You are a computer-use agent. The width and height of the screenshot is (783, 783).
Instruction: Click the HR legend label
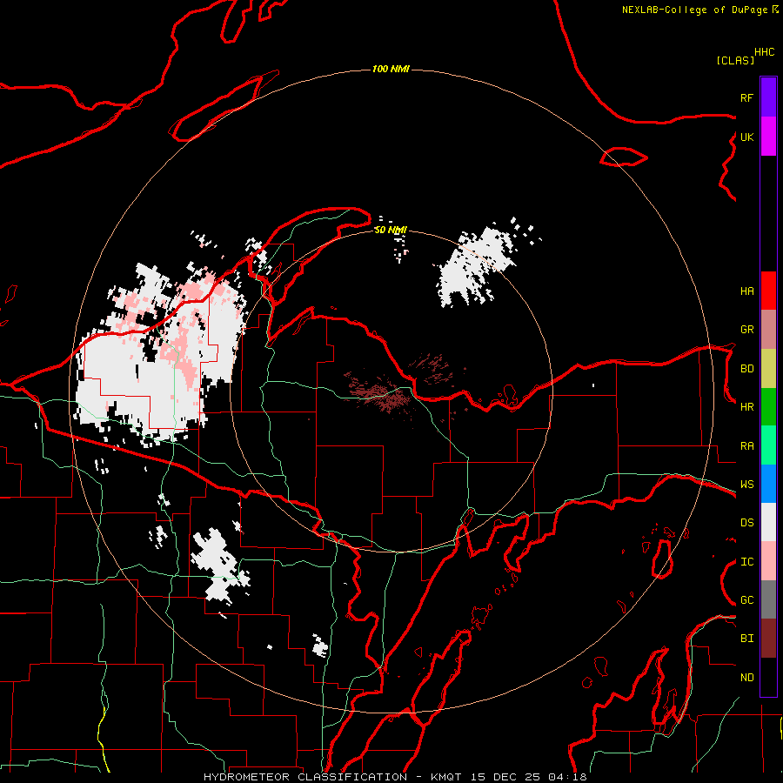click(x=746, y=407)
